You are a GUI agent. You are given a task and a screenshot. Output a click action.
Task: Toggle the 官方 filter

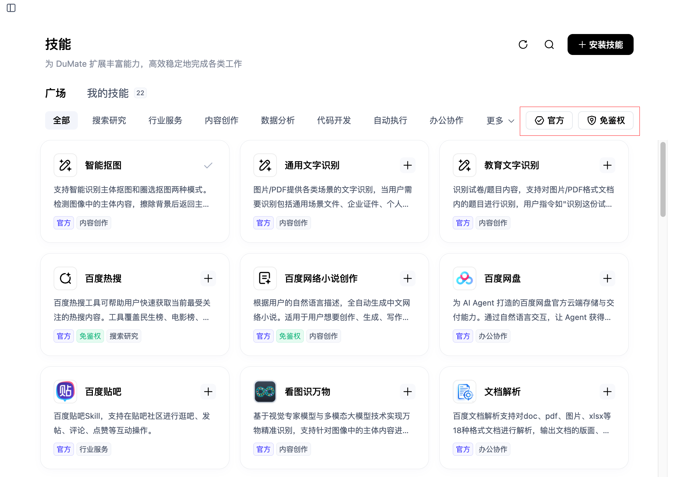(549, 120)
